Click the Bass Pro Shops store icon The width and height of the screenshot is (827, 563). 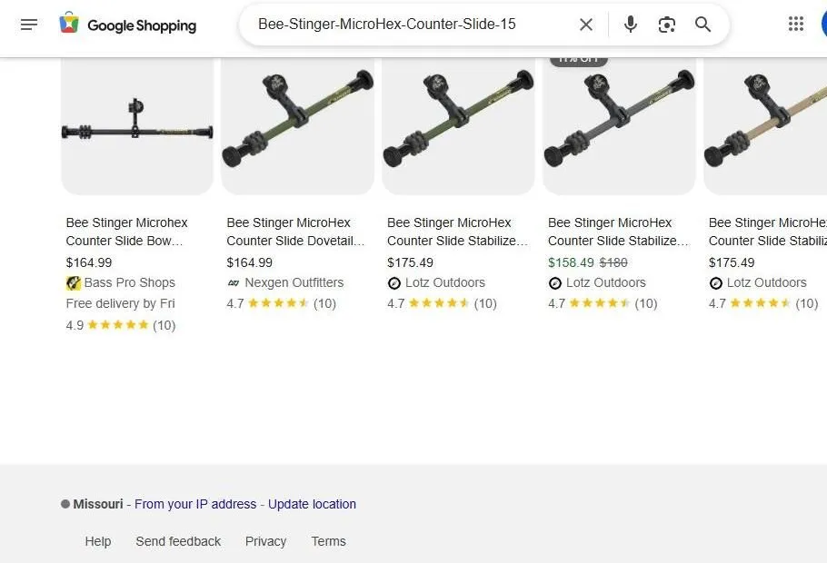pyautogui.click(x=74, y=282)
